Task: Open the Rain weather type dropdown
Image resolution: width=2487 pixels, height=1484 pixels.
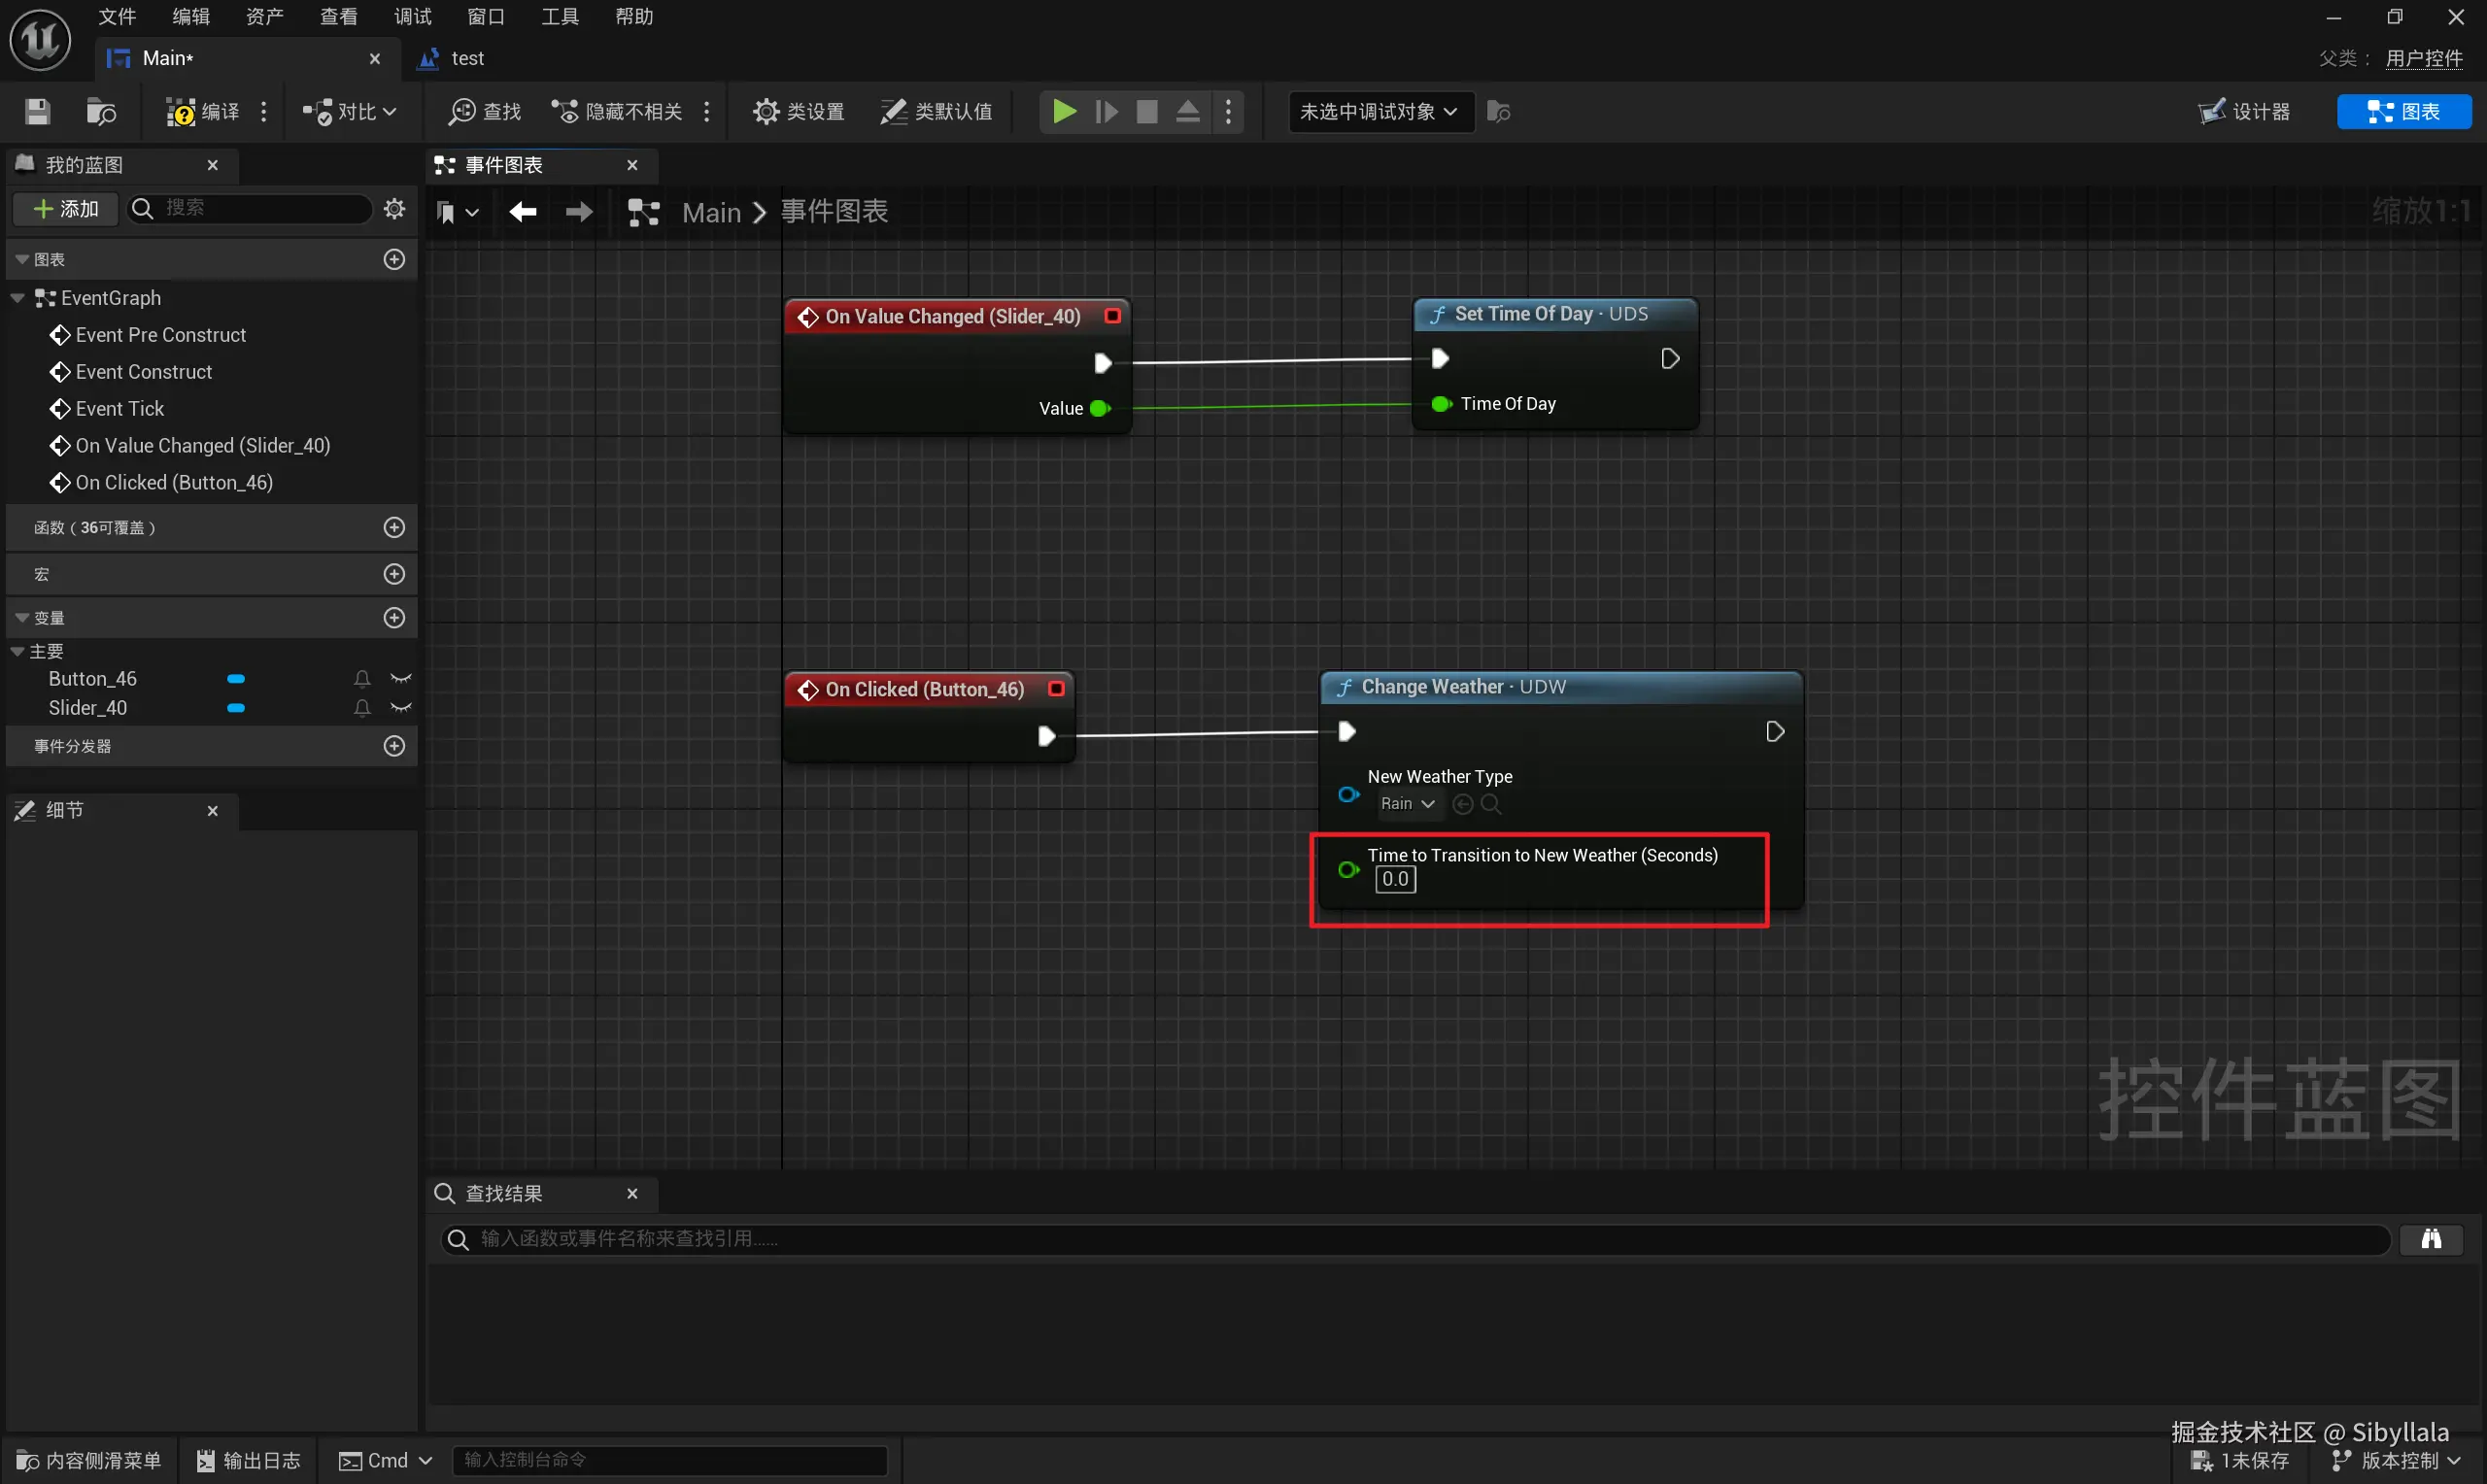Action: point(1407,804)
